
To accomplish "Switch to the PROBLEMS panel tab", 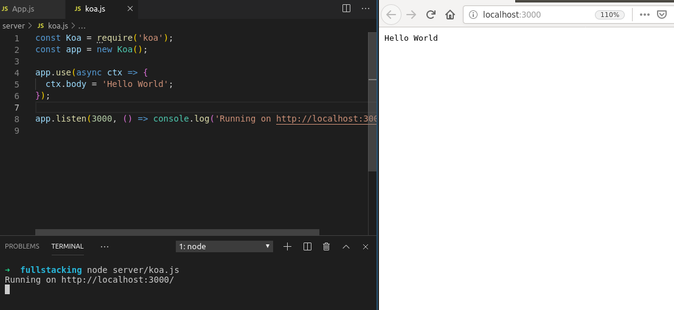I will point(22,246).
